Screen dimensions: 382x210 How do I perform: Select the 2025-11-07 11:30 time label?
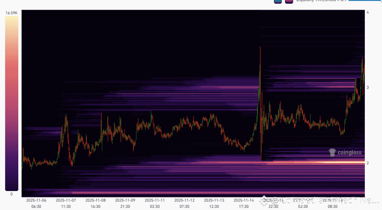(x=66, y=203)
